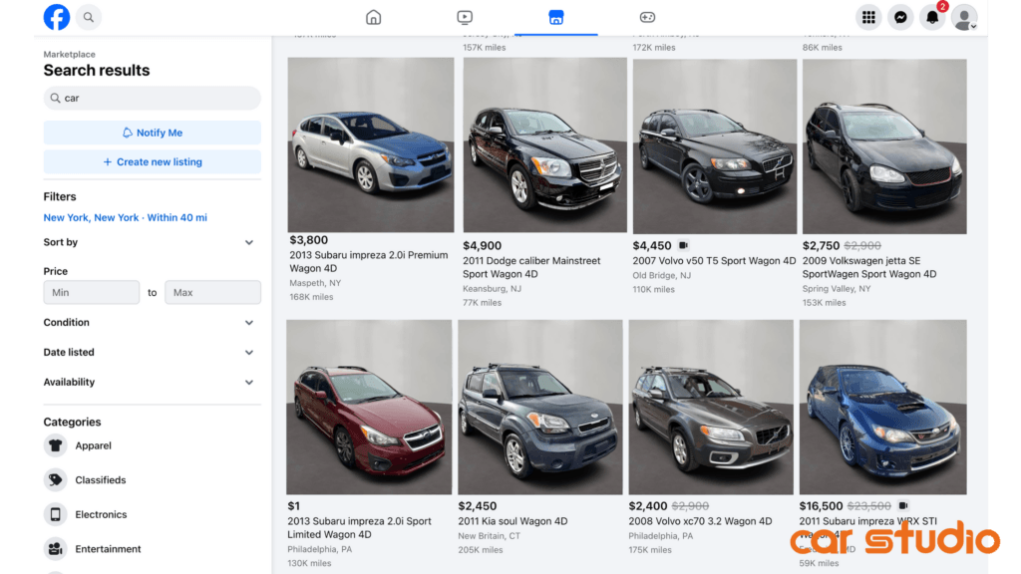Open the apps grid menu icon

coord(868,18)
